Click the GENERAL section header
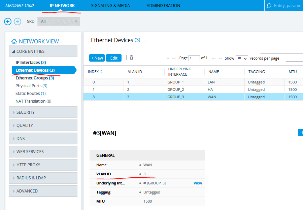 (147, 155)
